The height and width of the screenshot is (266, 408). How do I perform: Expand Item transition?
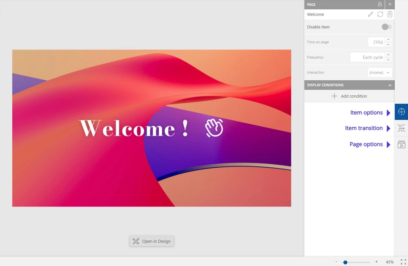(364, 128)
